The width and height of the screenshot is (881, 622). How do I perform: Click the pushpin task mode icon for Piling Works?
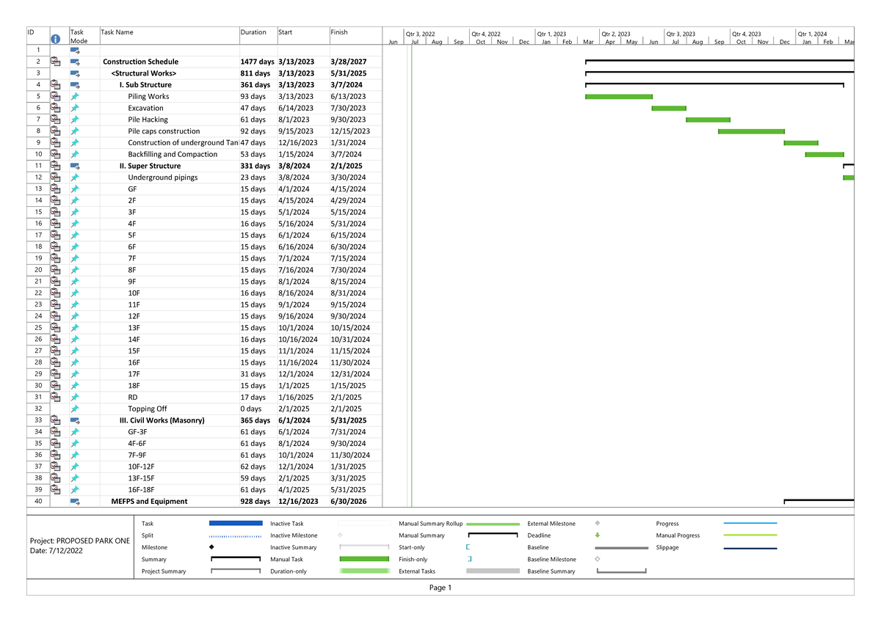click(74, 96)
